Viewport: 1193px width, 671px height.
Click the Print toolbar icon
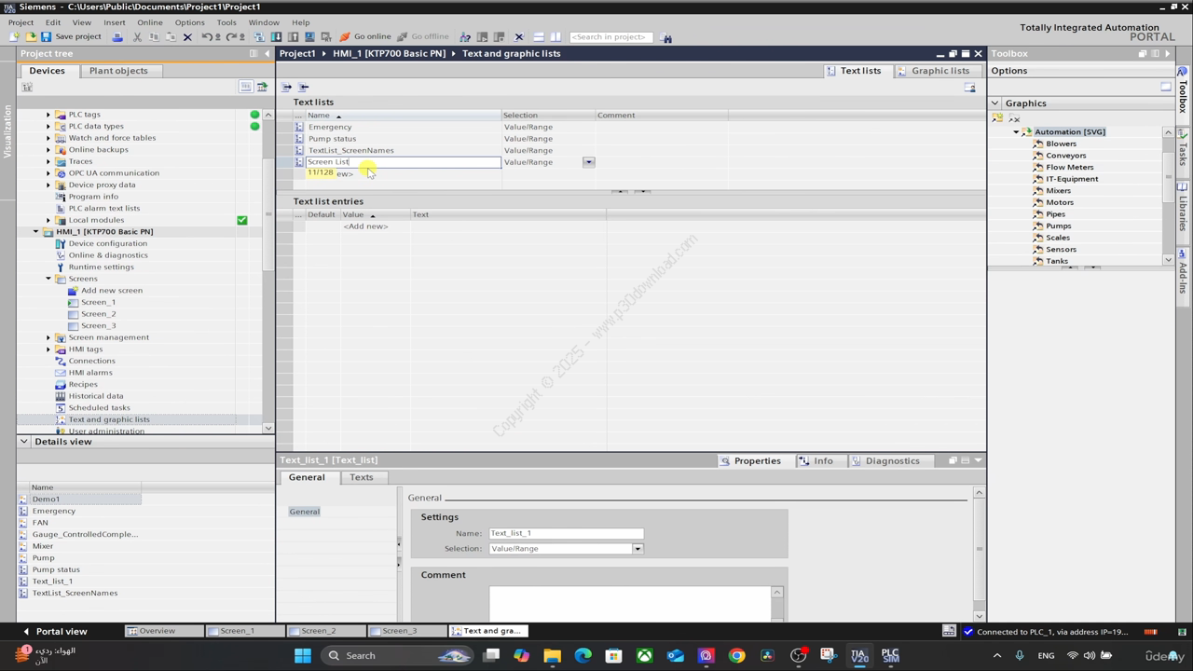(x=117, y=37)
